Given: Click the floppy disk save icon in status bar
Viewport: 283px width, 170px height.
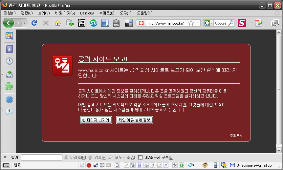Looking at the screenshot, I should [x=139, y=165].
